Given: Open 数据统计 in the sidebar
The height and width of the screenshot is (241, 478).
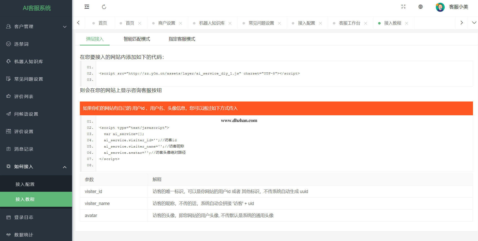Looking at the screenshot, I should coord(24,235).
